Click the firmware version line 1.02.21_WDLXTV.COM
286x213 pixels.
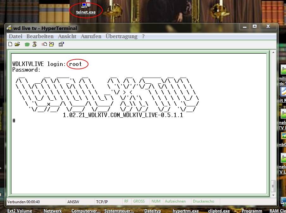coord(123,115)
